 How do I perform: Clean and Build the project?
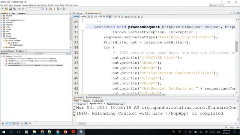(x=51, y=9)
